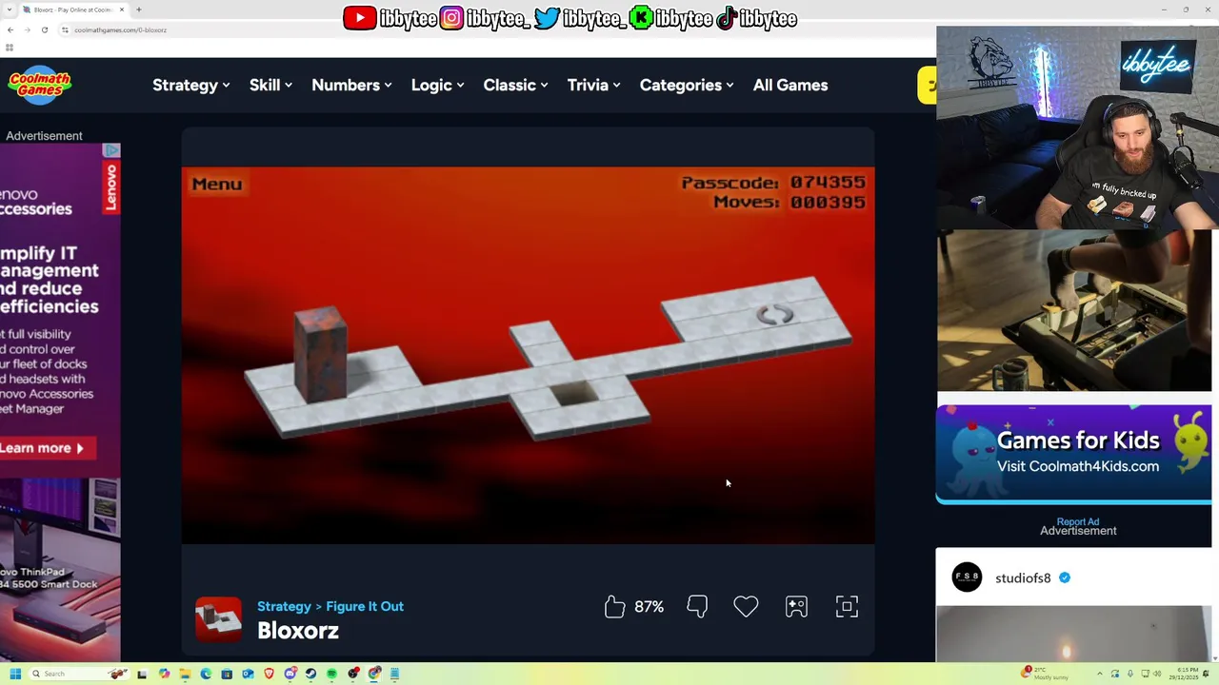Open a new browser tab
1219x685 pixels.
(x=139, y=10)
